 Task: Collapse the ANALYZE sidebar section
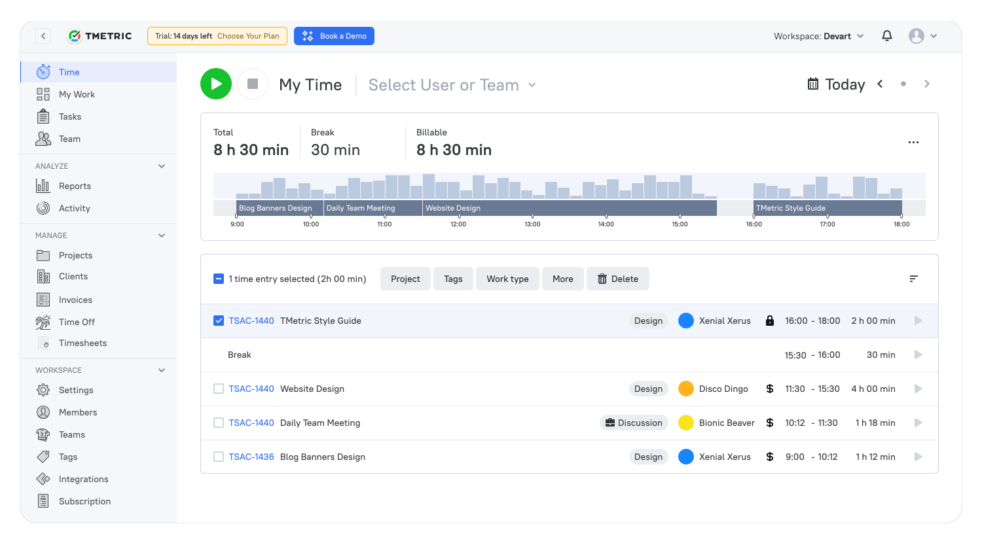[162, 166]
